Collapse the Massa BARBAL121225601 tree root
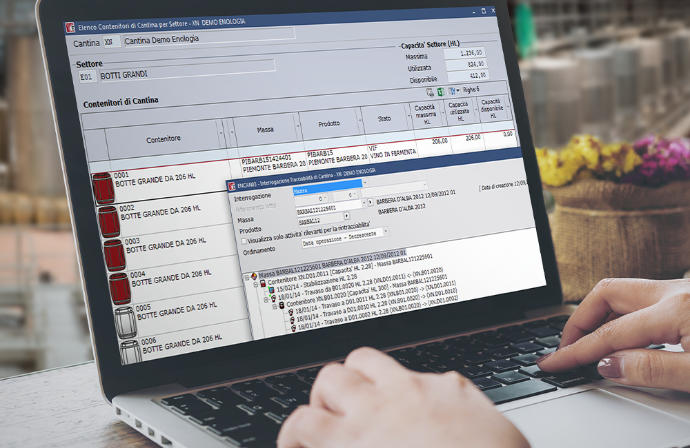The width and height of the screenshot is (690, 448). pyautogui.click(x=246, y=276)
